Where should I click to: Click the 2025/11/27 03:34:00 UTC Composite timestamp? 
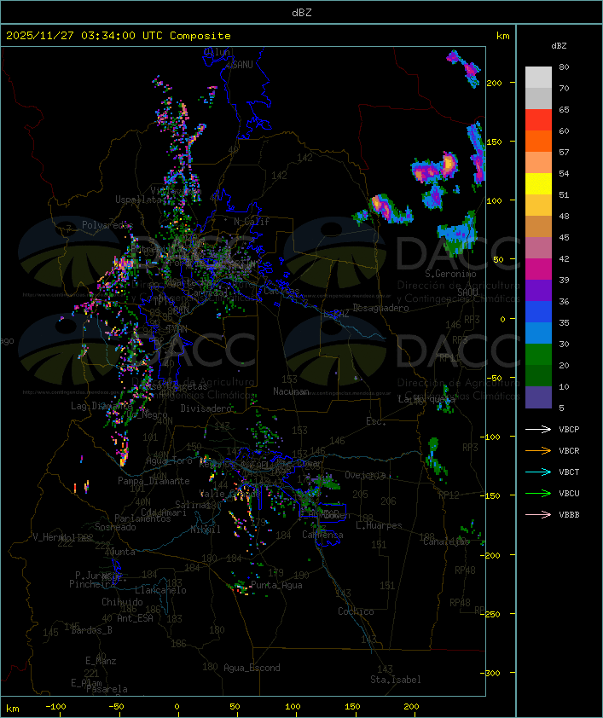(x=119, y=36)
